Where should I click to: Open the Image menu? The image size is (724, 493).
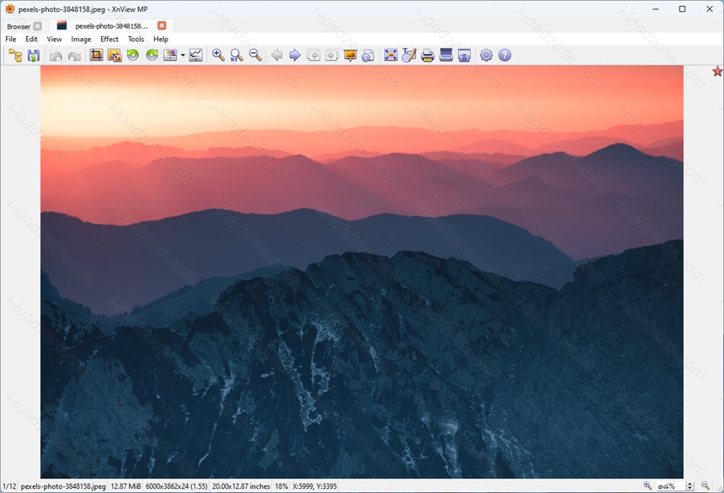point(81,40)
